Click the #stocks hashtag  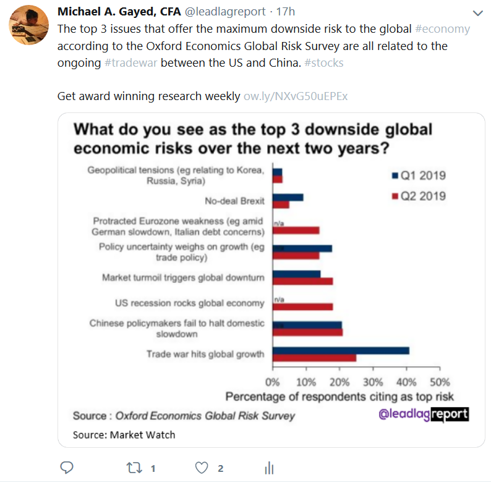[323, 63]
